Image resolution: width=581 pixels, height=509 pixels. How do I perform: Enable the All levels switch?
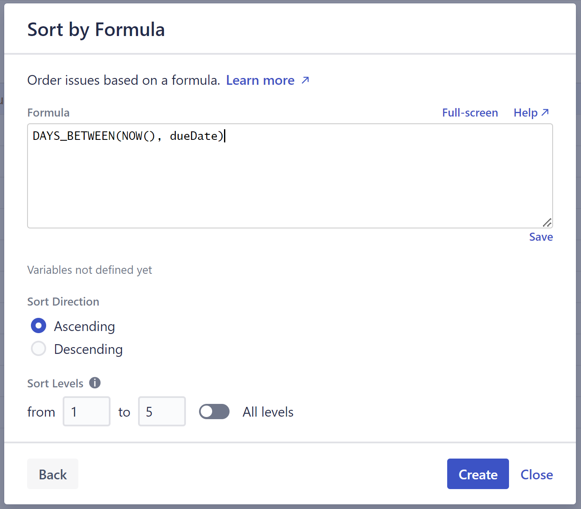pos(214,412)
